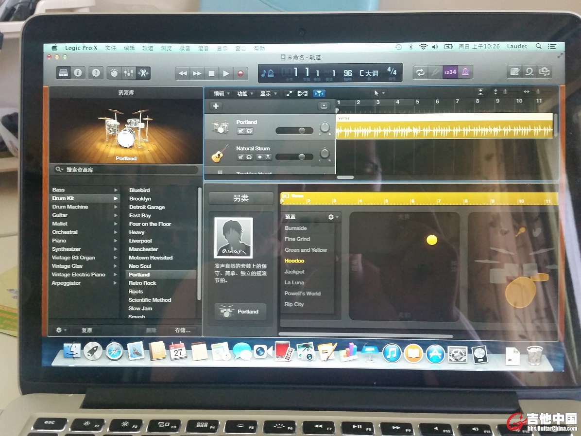This screenshot has height=436, width=581.
Task: Toggle the Flex bowtie button
Action: point(302,93)
